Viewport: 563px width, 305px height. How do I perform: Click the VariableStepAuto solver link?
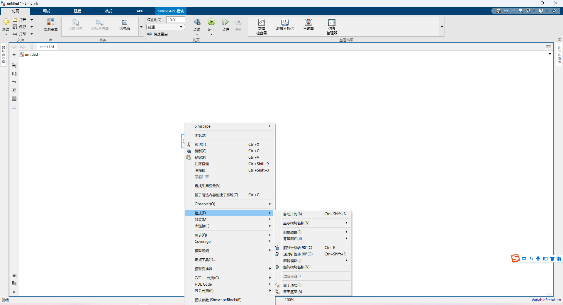(x=546, y=300)
